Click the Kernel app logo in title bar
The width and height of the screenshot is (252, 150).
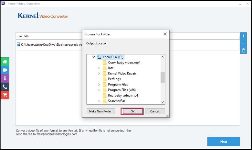click(x=3, y=3)
